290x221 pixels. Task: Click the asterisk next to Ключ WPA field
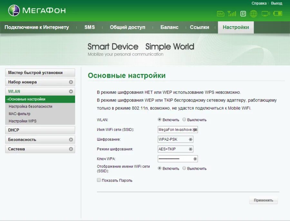coord(195,159)
